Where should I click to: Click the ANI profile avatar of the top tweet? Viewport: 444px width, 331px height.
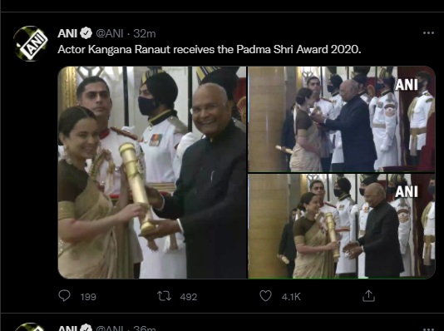point(31,43)
